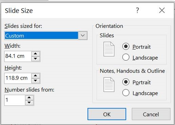Select Landscape orientation for Slides

[x=126, y=57]
